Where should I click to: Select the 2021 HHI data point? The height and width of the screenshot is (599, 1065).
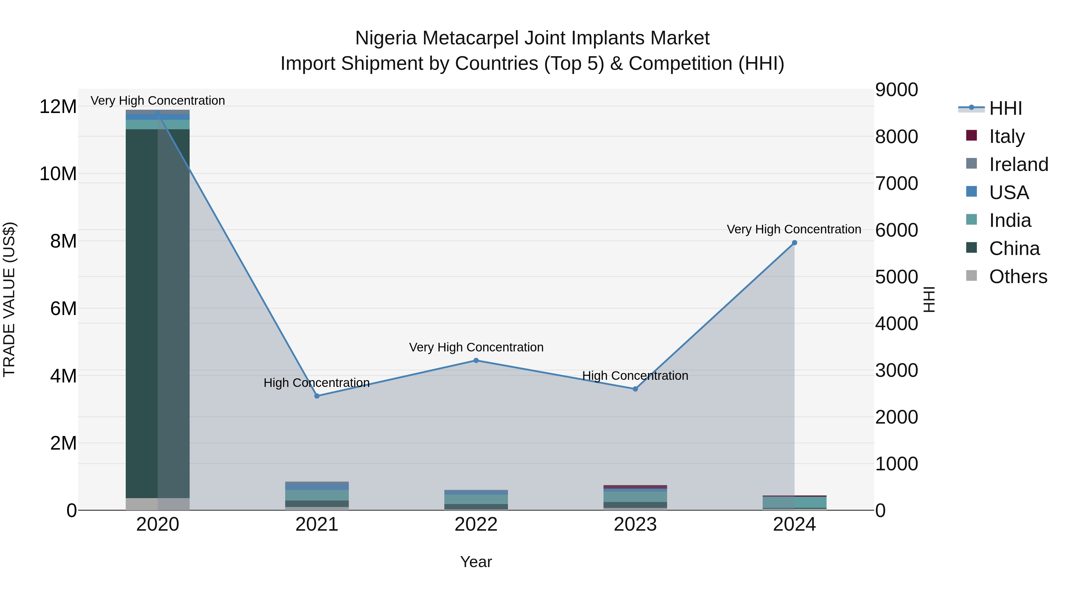(x=317, y=396)
